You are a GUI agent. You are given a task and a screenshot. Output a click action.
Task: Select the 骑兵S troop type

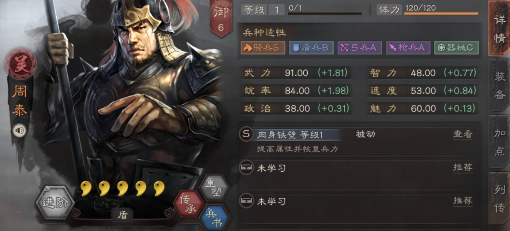pyautogui.click(x=263, y=48)
